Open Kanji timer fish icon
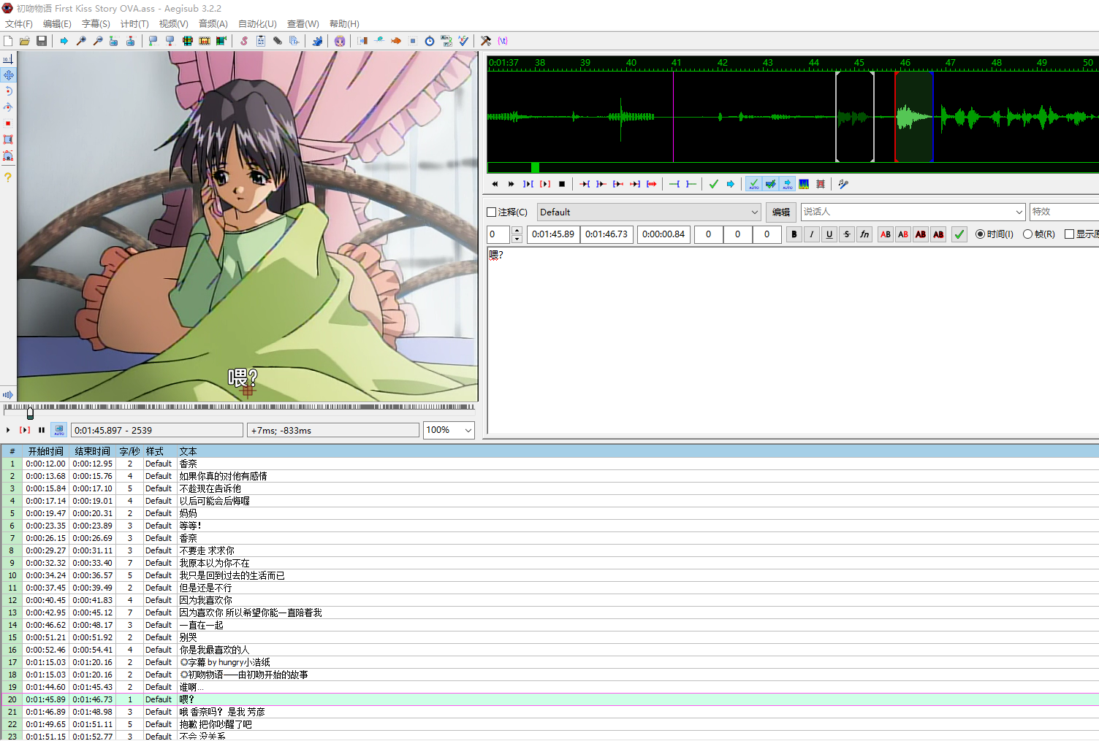Viewport: 1099px width, 741px height. tap(396, 41)
